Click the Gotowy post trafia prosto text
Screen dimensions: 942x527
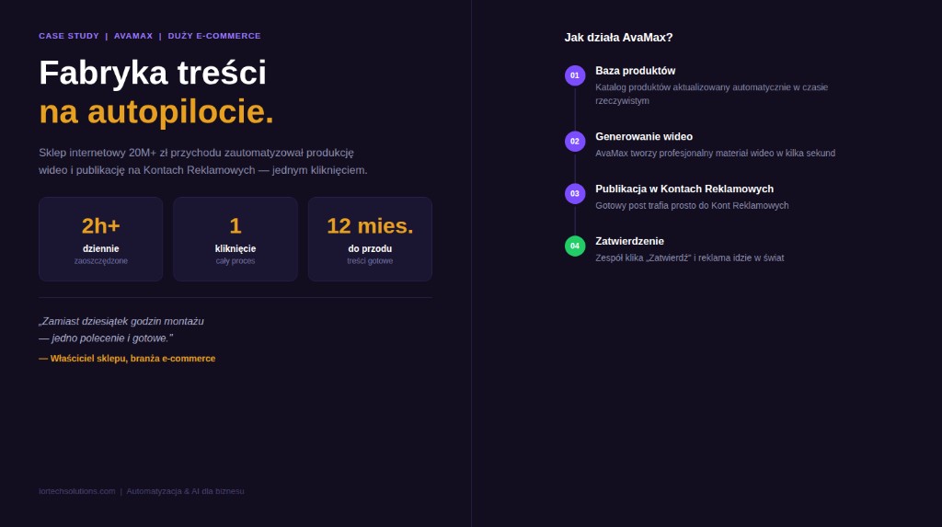coord(692,205)
